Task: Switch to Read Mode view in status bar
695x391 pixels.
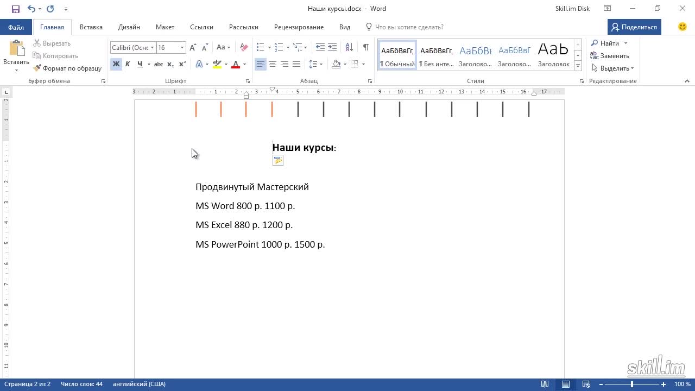Action: coord(545,384)
